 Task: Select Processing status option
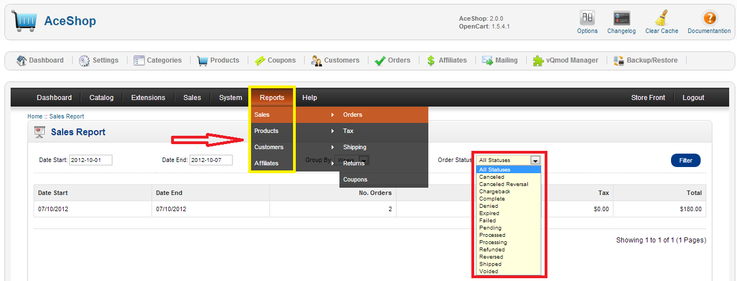(509, 242)
